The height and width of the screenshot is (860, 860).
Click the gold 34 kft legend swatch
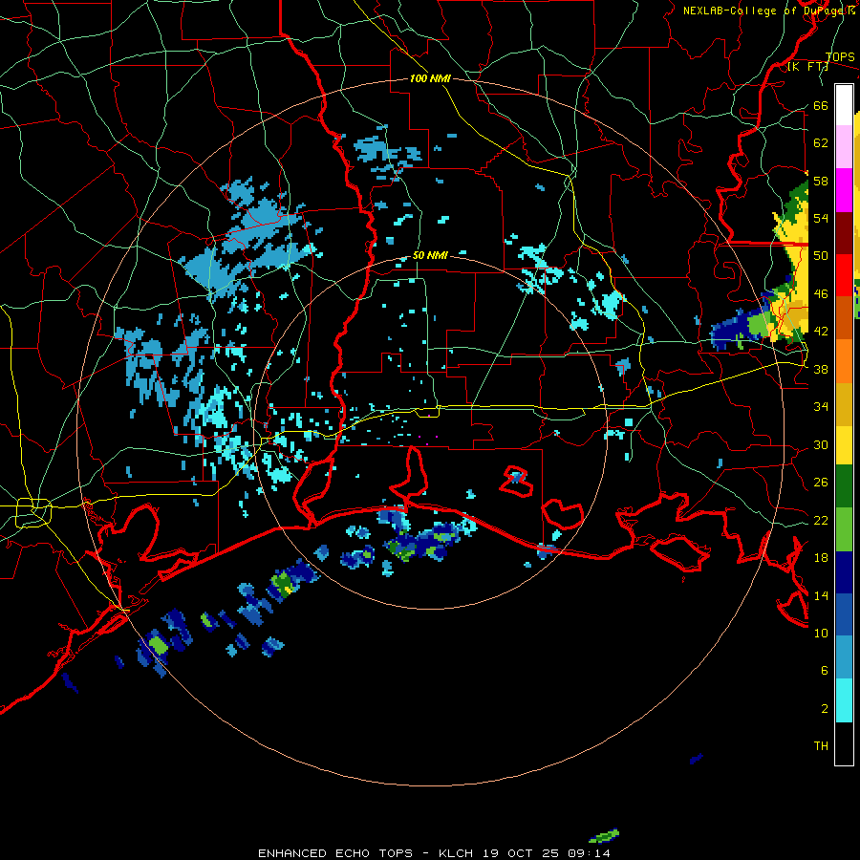(844, 403)
